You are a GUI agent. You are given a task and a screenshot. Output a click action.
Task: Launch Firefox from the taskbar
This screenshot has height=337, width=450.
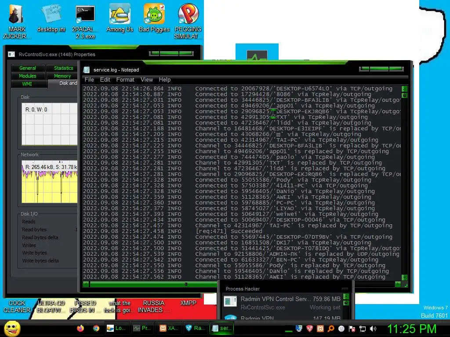[x=80, y=328]
